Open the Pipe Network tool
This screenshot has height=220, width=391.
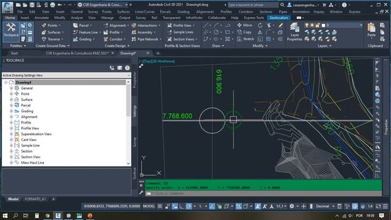coord(146,39)
